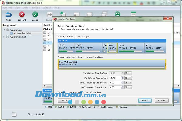182x121 pixels.
Task: Click the Partition Size After value field
Action: click(115, 78)
